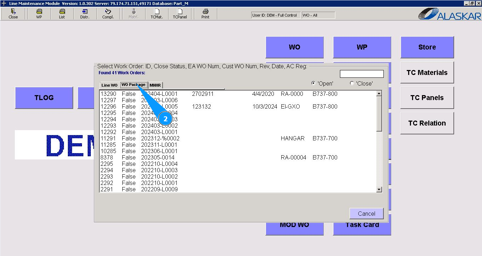Click the work order search field
Image resolution: width=482 pixels, height=256 pixels.
tap(361, 74)
